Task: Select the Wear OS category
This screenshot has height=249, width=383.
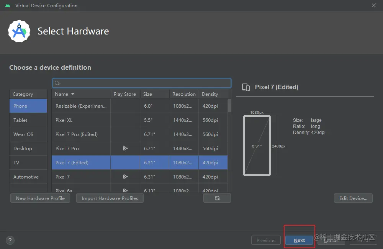Action: 28,134
